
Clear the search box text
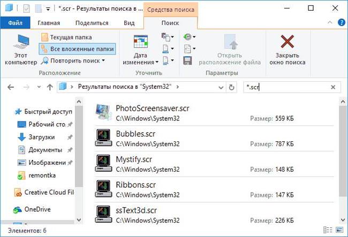coord(333,87)
